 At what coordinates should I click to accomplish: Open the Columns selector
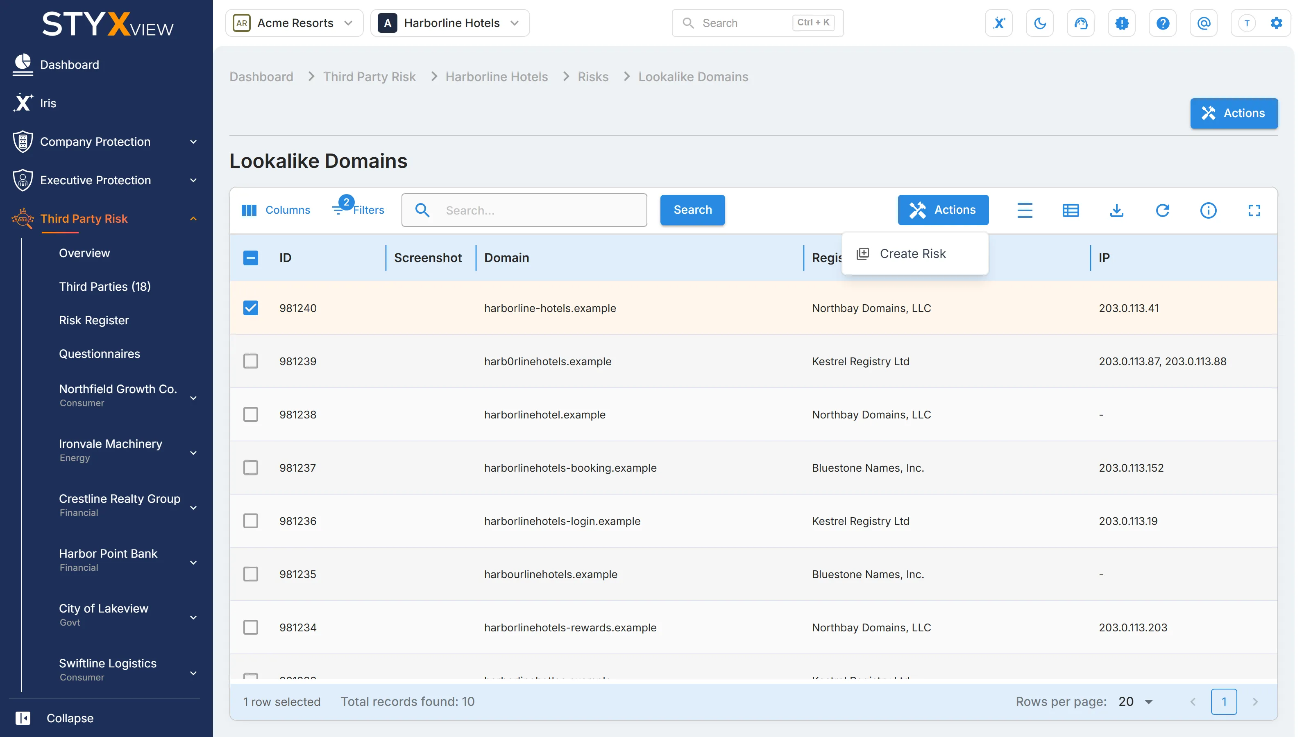pos(275,210)
